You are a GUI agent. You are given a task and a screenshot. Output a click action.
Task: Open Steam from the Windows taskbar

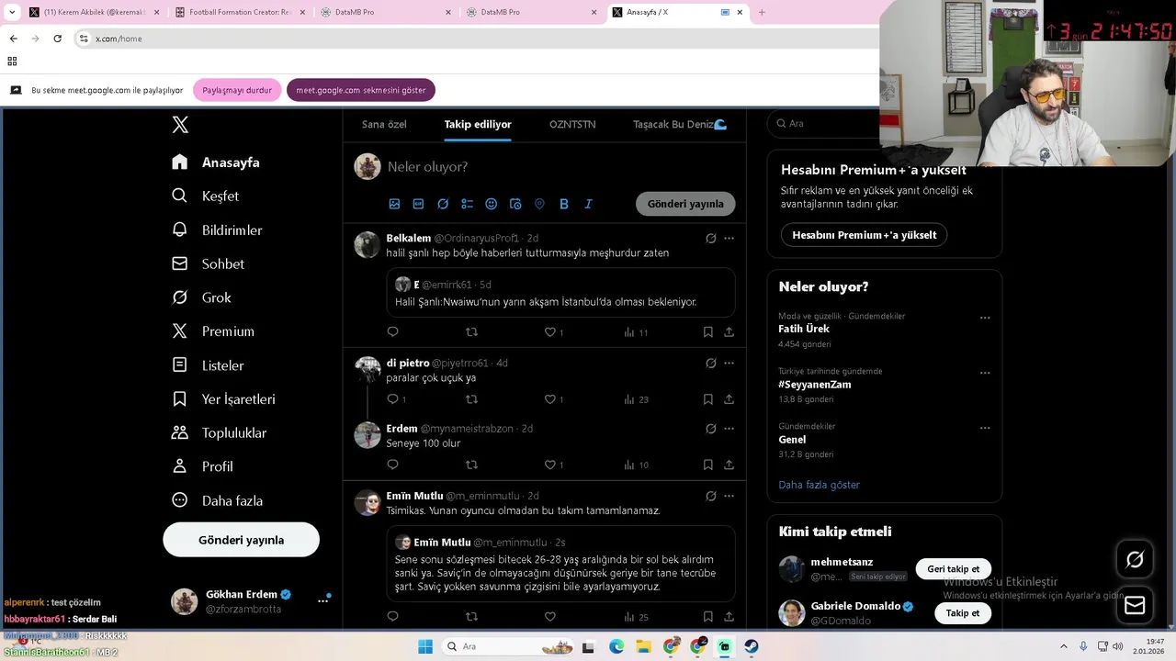[752, 646]
